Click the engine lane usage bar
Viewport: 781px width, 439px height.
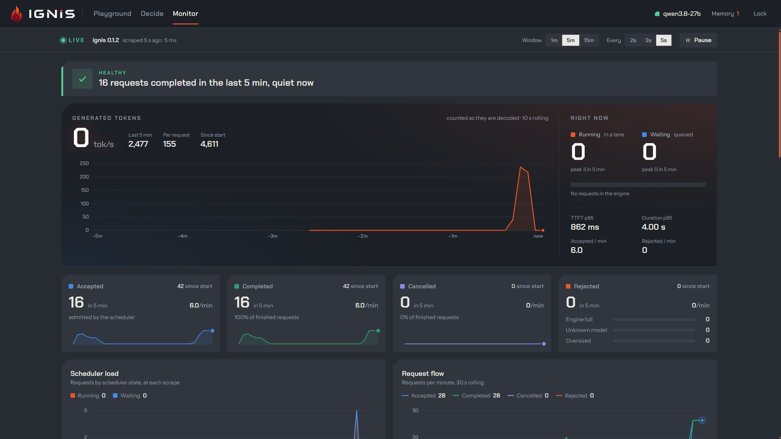[x=638, y=185]
